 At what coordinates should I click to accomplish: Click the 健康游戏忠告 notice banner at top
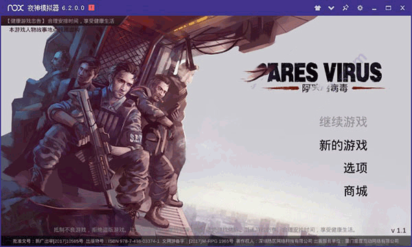click(x=60, y=21)
